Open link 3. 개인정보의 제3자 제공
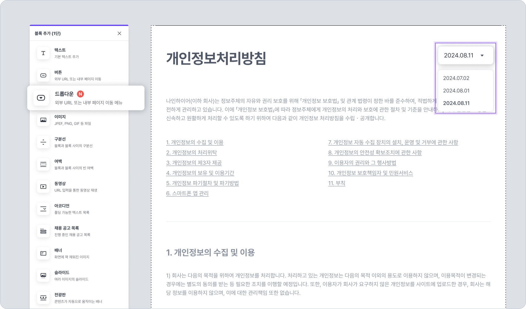 [194, 163]
